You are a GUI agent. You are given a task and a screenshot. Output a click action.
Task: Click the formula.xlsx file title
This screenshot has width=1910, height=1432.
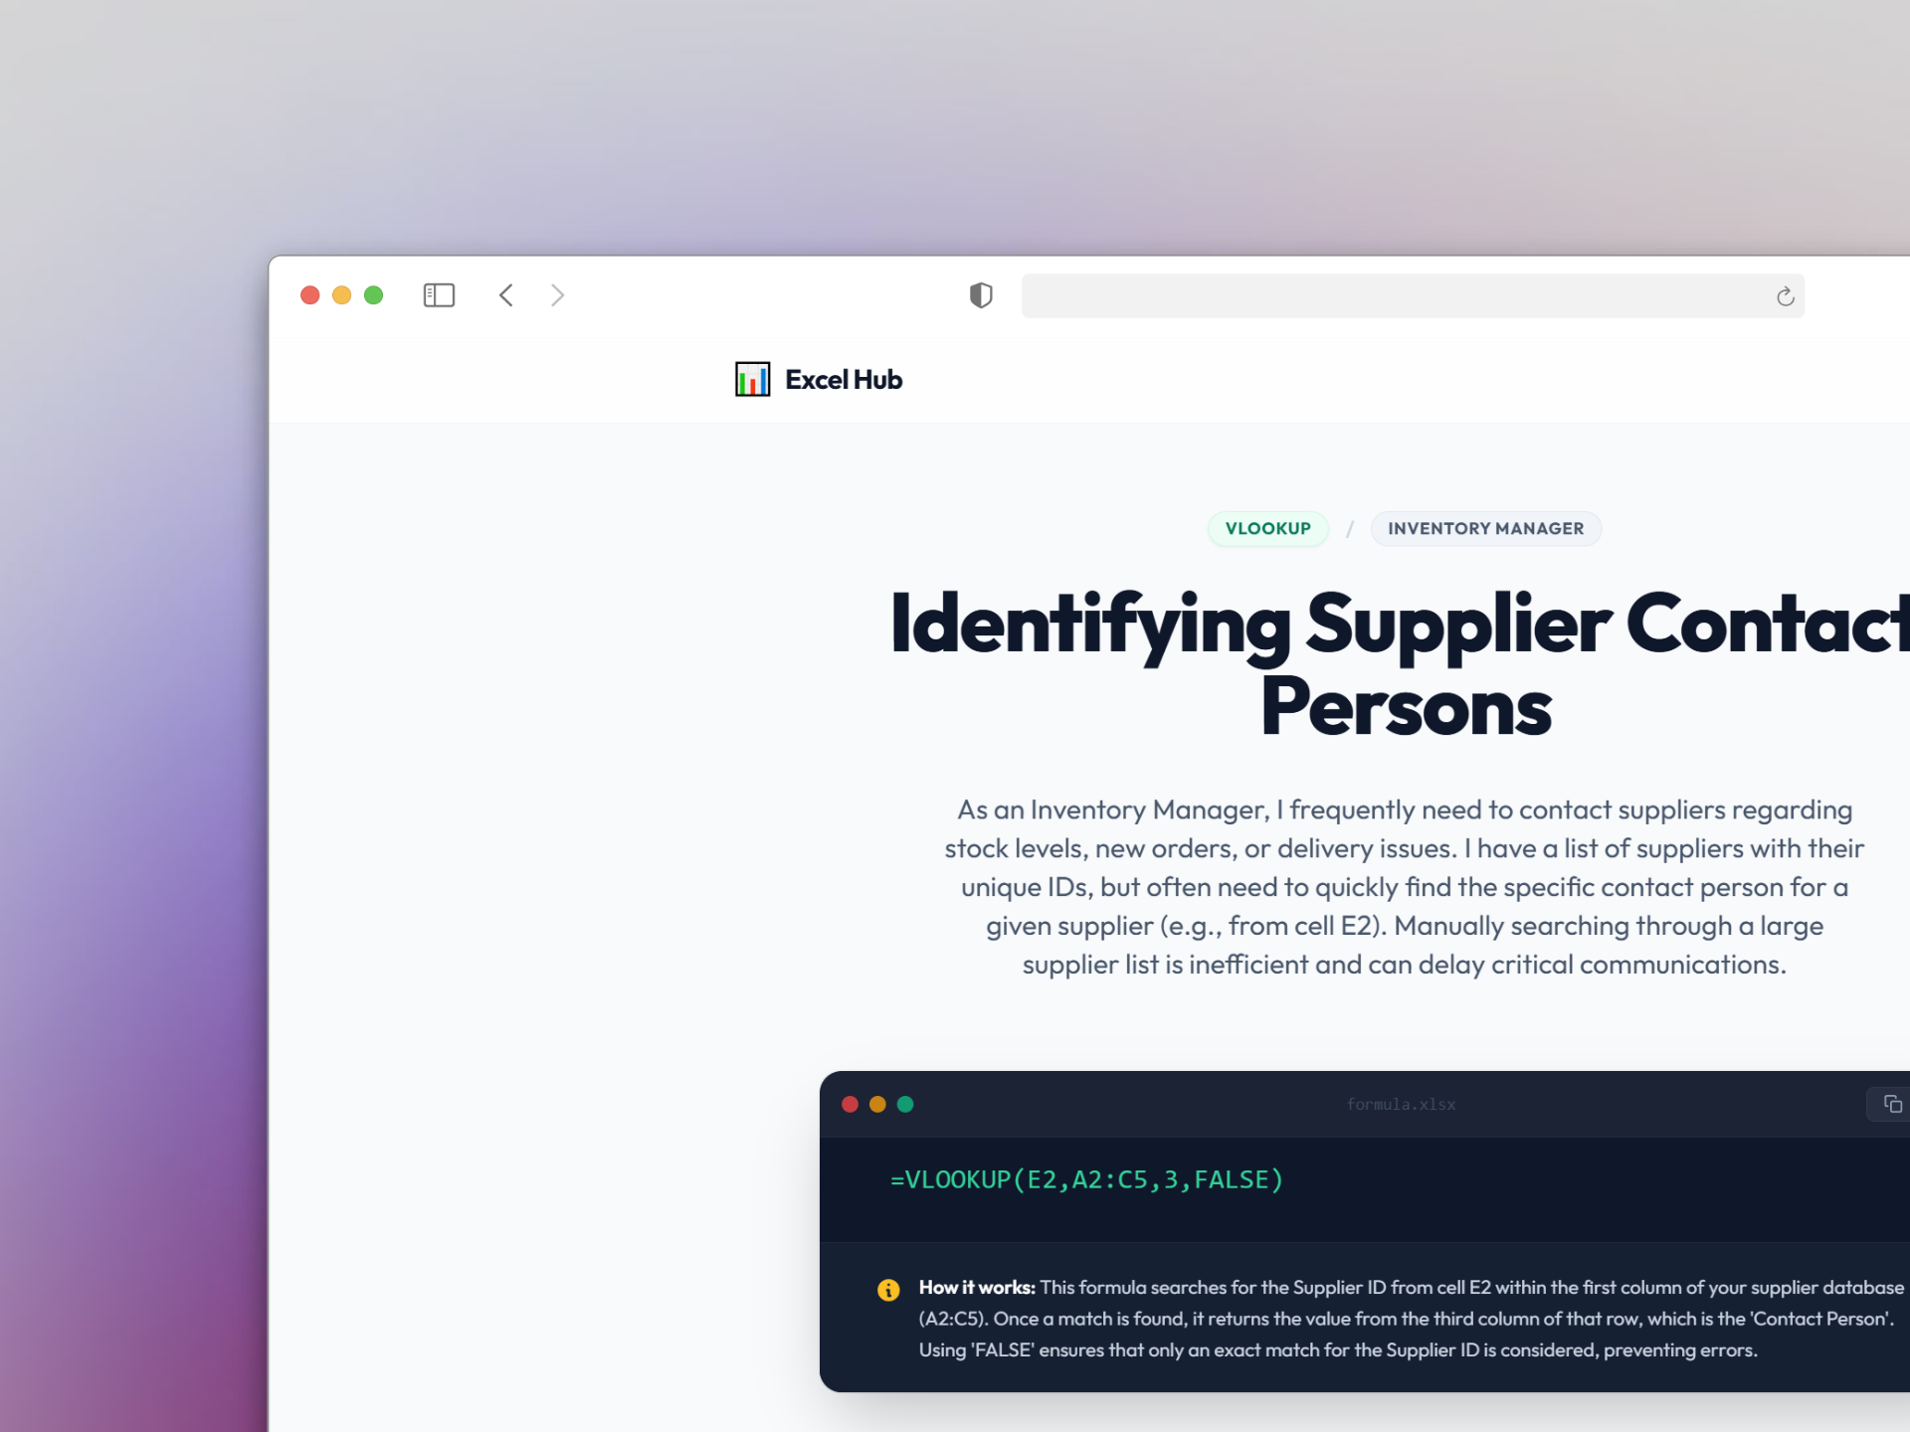click(1401, 1105)
